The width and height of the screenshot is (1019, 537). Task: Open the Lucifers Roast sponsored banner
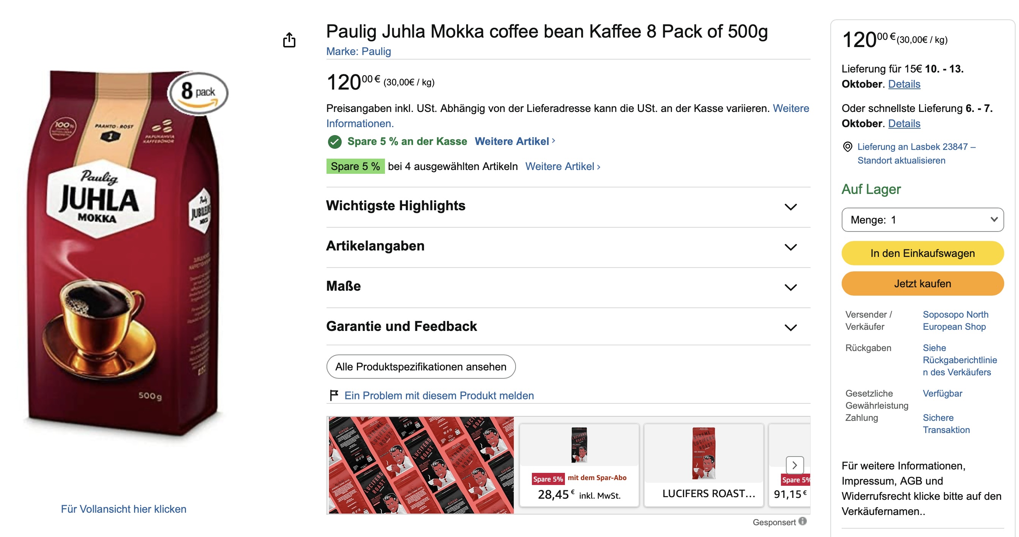coord(421,465)
